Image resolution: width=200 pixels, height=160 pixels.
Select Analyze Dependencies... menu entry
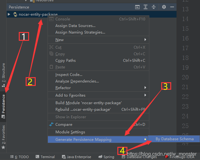pos(98,81)
